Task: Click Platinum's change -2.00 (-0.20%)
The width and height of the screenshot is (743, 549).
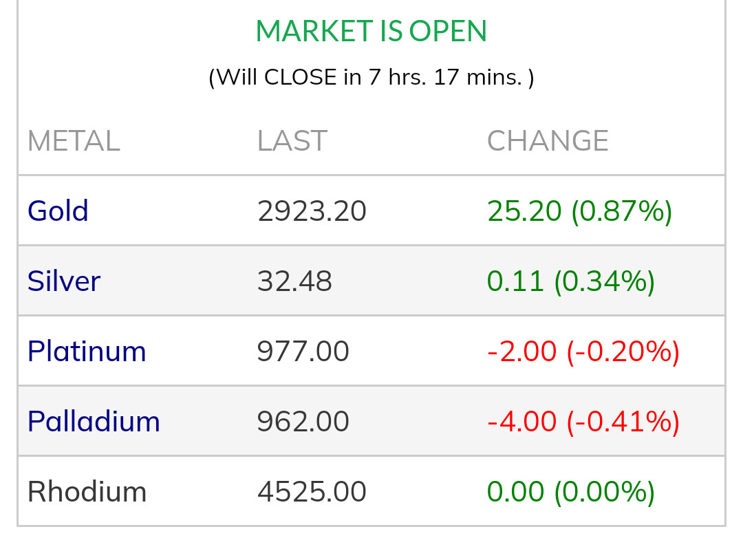Action: point(583,352)
